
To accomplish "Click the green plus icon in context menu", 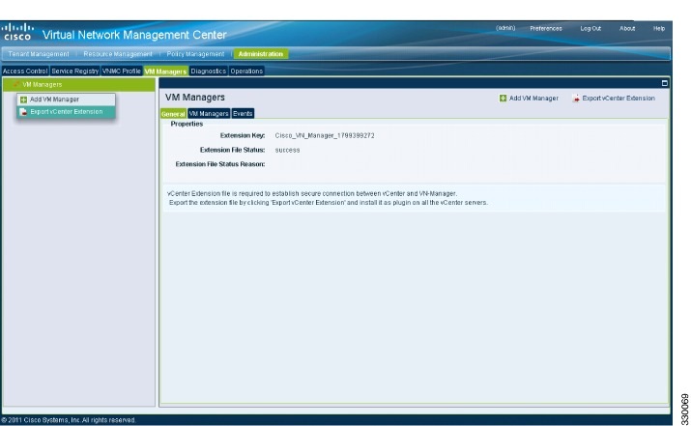I will [x=24, y=99].
